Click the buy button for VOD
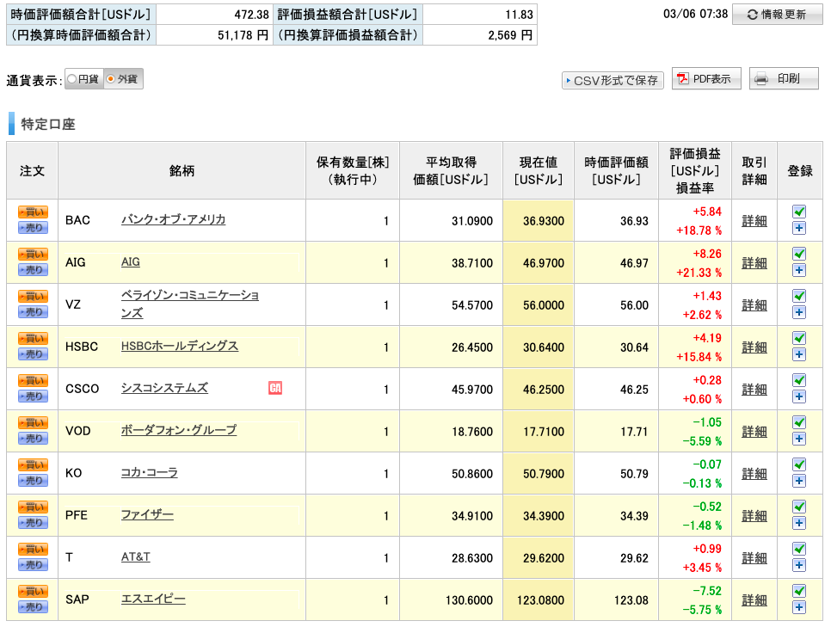Screen dimensions: 831x627 (x=33, y=423)
